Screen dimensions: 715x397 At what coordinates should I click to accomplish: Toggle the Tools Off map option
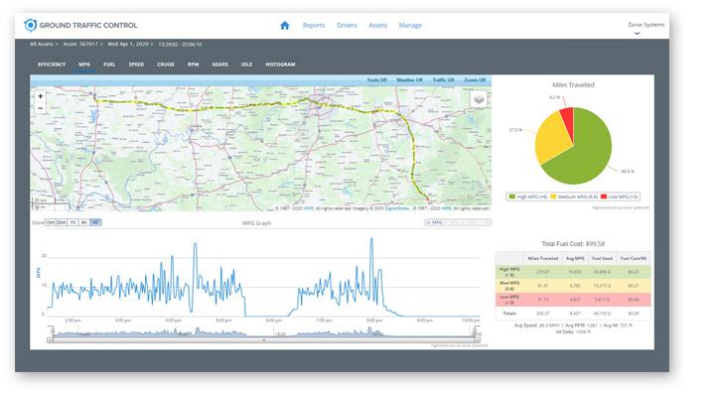[x=376, y=80]
